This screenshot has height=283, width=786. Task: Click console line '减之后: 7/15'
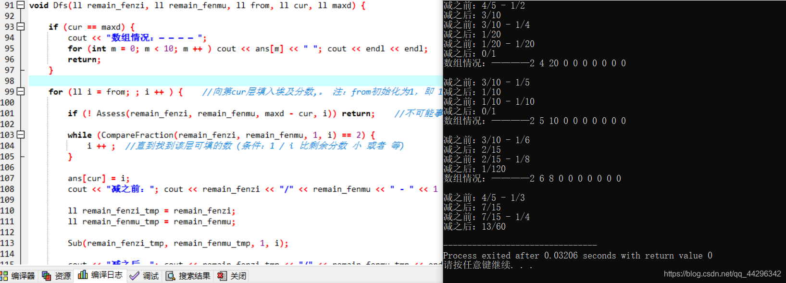point(472,208)
